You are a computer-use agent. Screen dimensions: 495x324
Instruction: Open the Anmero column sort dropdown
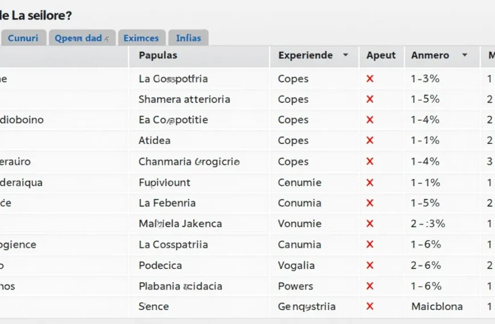pos(464,56)
